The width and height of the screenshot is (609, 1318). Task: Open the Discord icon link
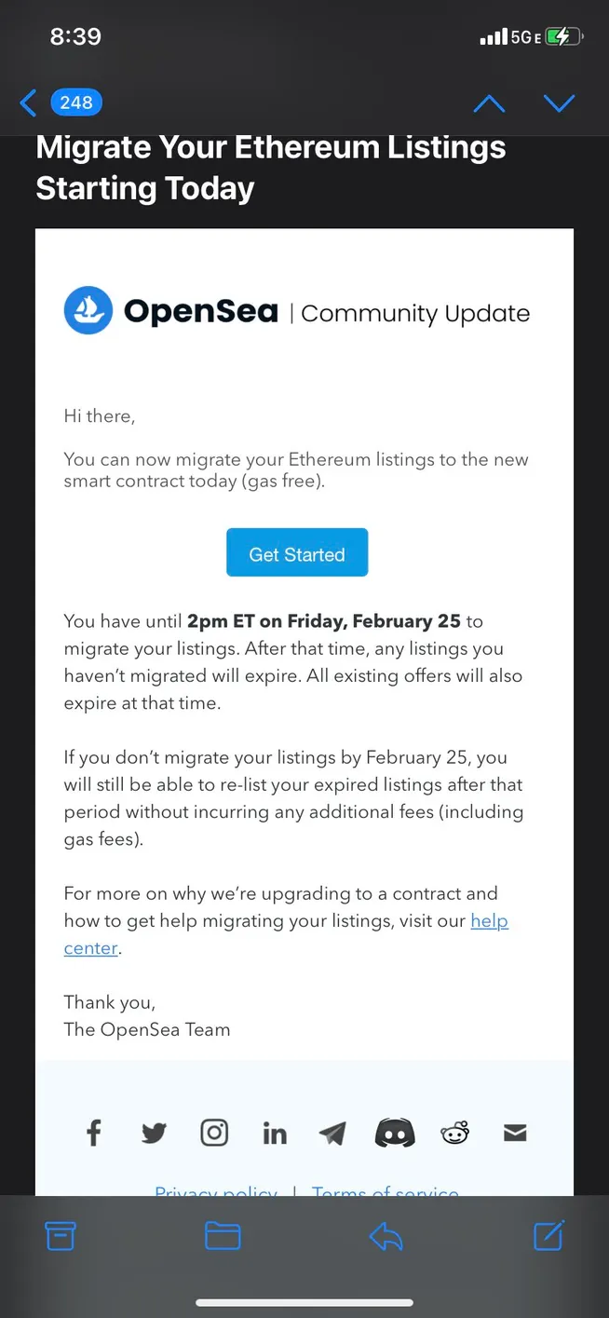[x=394, y=1133]
